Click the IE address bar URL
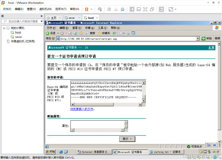The height and width of the screenshot is (160, 222). point(89,39)
